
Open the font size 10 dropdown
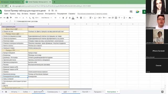click(57, 18)
